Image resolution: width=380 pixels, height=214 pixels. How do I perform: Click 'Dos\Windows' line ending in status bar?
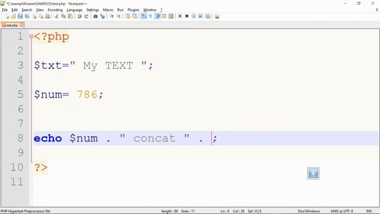coord(309,211)
